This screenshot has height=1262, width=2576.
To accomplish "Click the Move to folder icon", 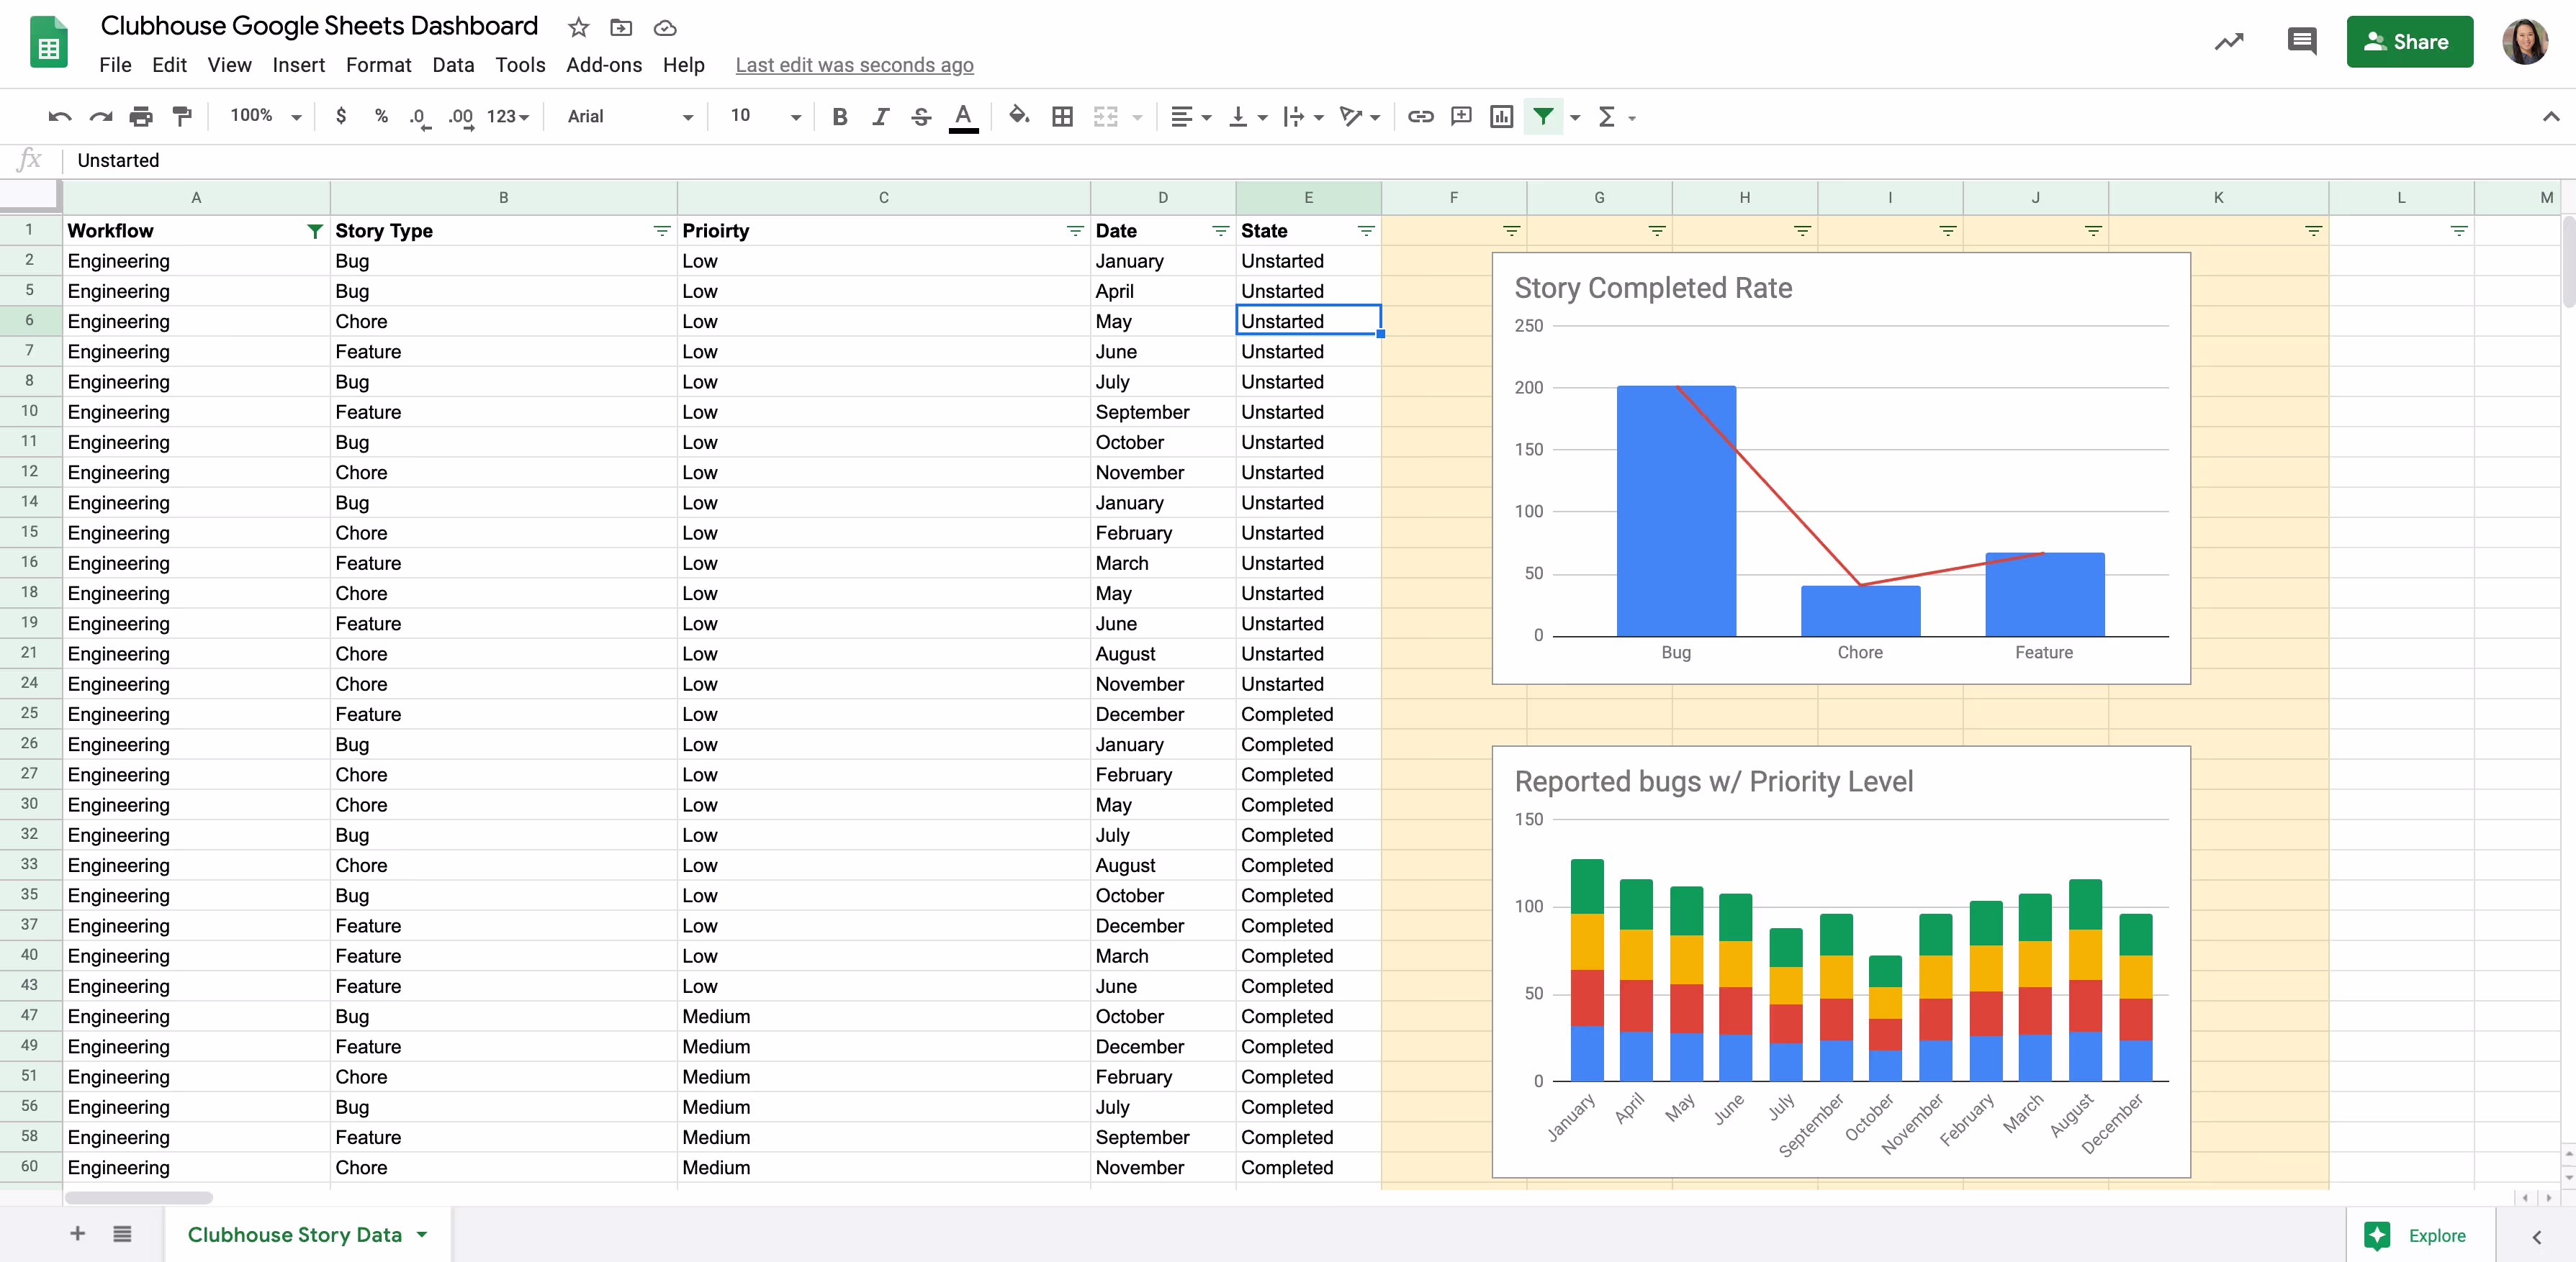I will click(x=621, y=27).
